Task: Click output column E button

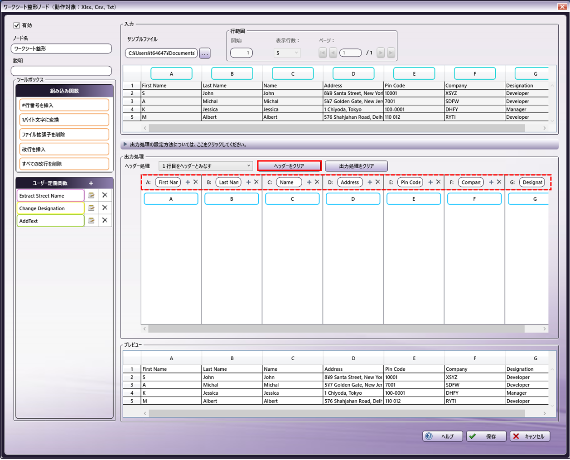Action: click(414, 199)
